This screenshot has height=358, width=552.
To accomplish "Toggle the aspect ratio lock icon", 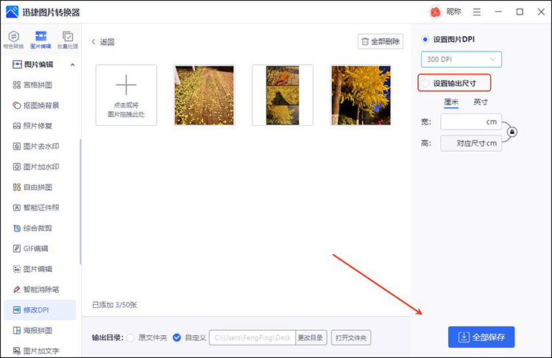I will point(512,132).
